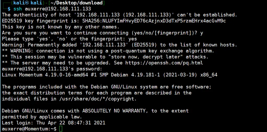The image size is (267, 132).
Task: Click the dollar sign prompt before ssh
Action: (9, 9)
